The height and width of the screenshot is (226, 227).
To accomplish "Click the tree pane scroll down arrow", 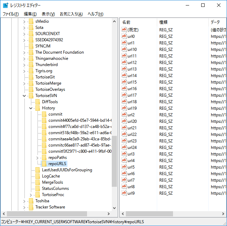I will 115,208.
